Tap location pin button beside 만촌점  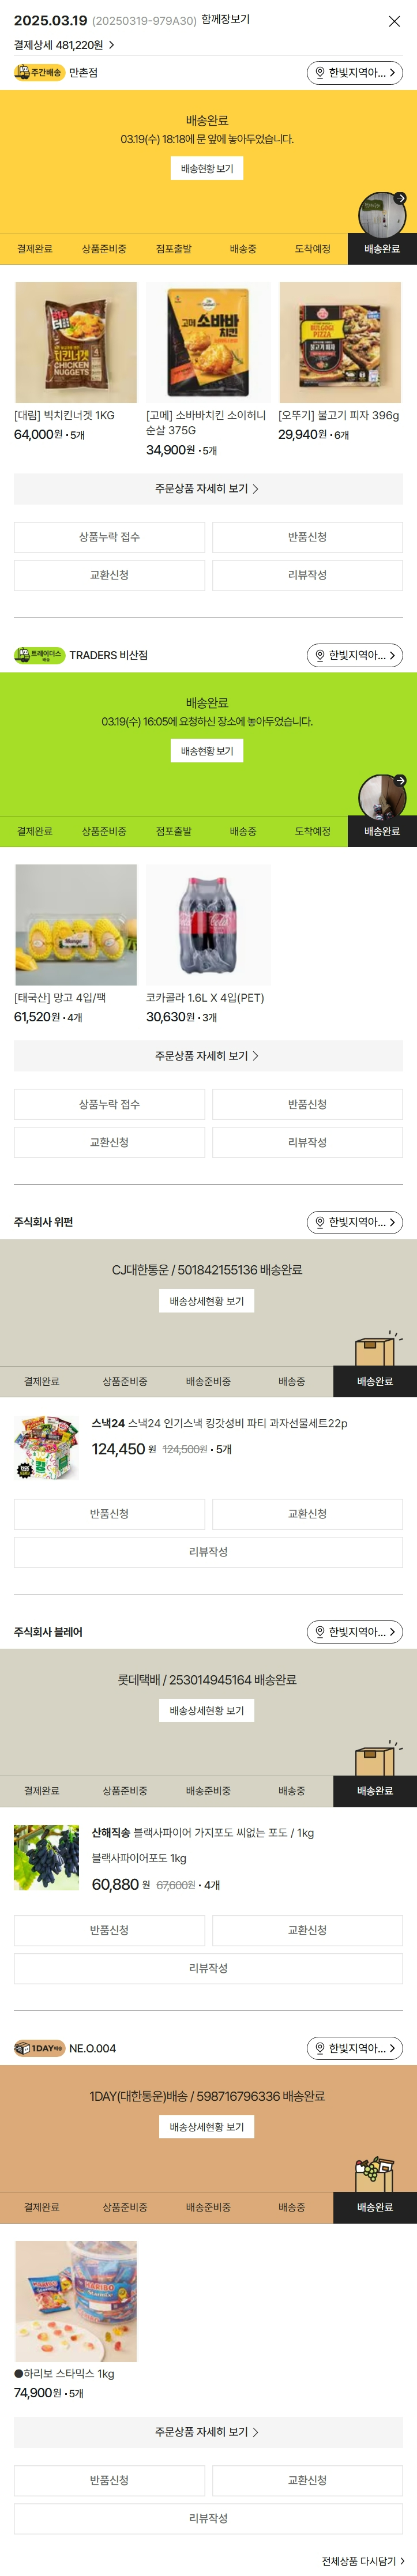point(354,73)
